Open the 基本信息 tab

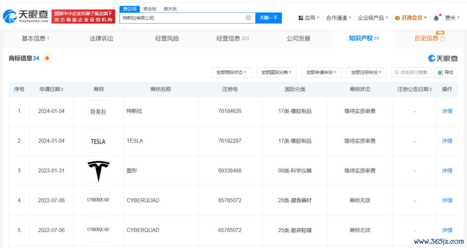coord(36,39)
